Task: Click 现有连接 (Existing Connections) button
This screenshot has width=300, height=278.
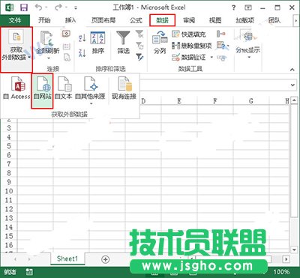Action: 124,88
